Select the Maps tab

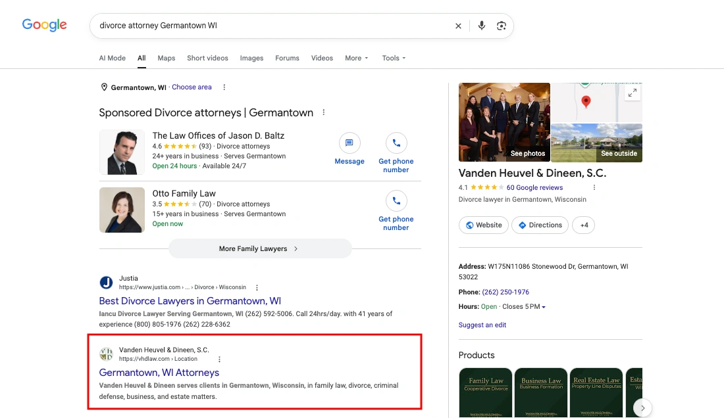click(x=167, y=58)
